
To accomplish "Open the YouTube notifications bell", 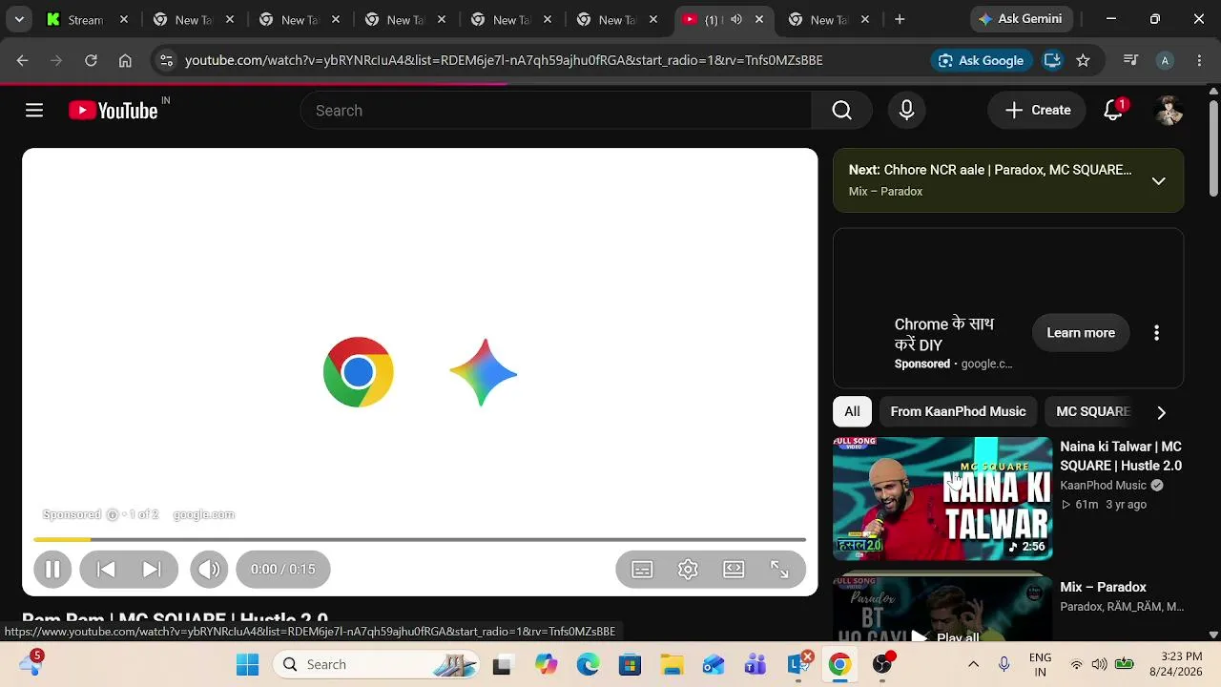I will point(1113,111).
